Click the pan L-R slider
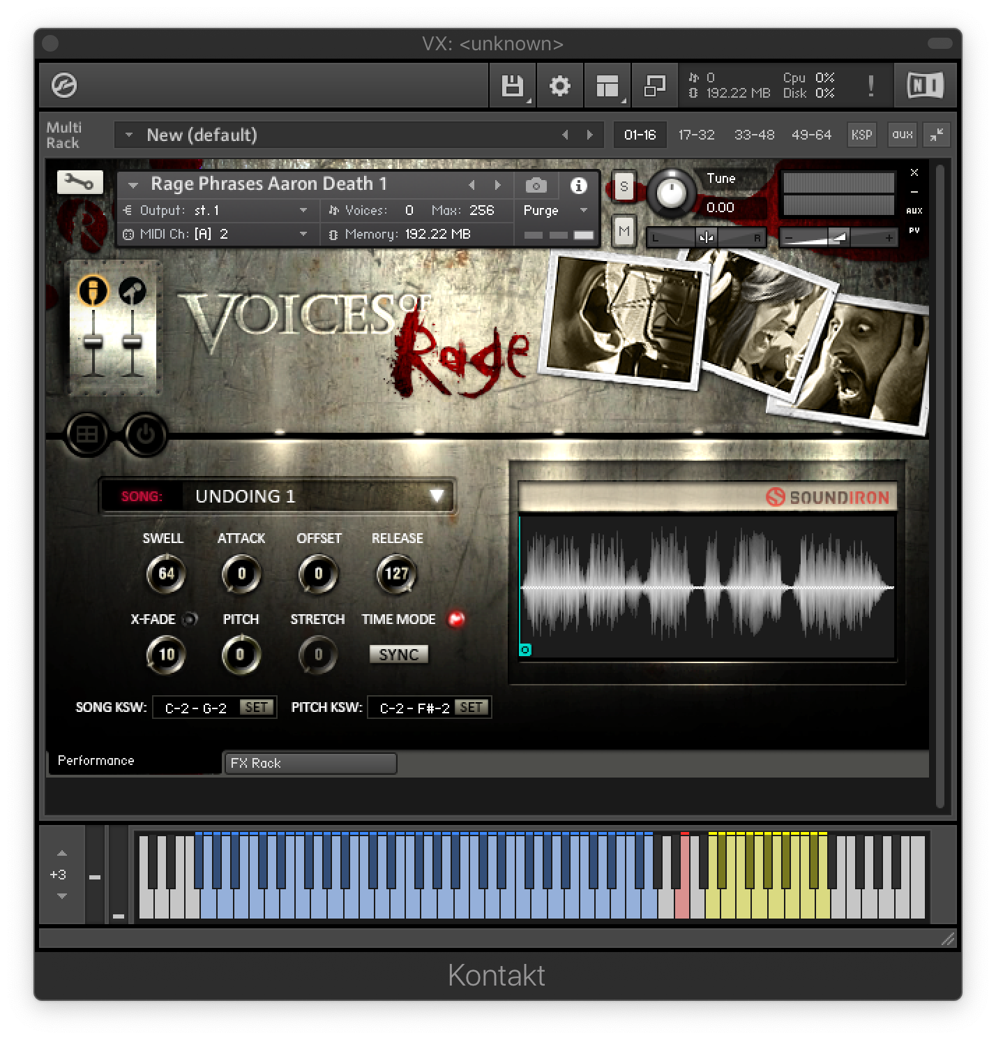996x1040 pixels. (x=706, y=237)
